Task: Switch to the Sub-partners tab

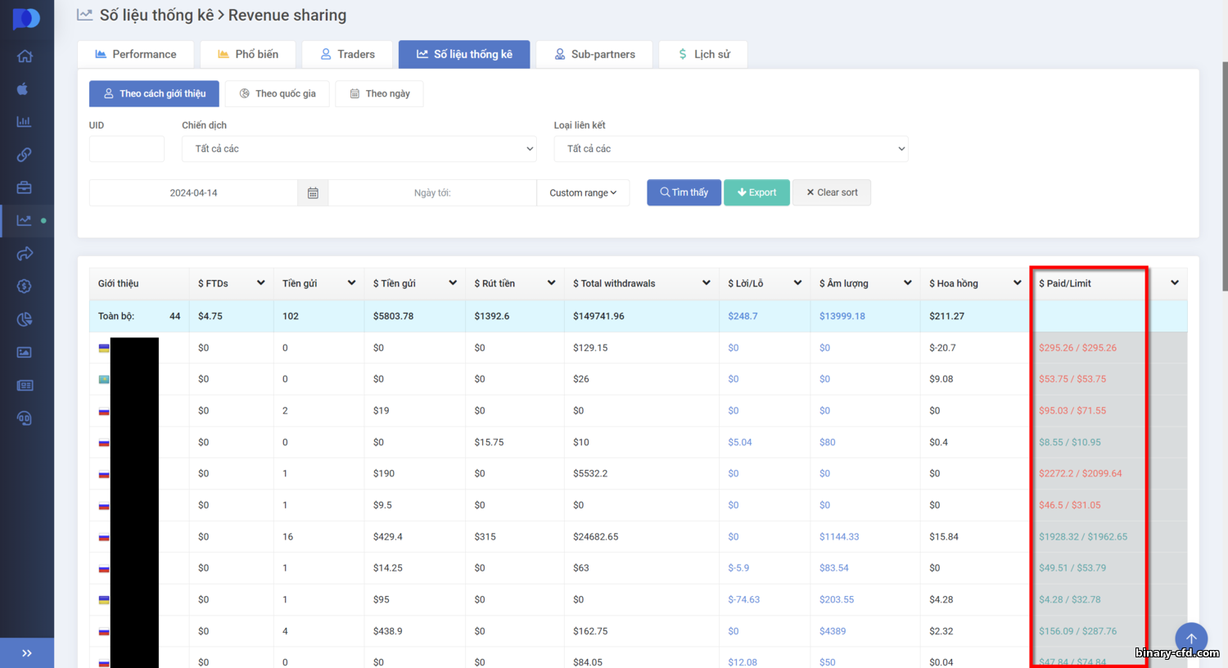Action: 594,54
